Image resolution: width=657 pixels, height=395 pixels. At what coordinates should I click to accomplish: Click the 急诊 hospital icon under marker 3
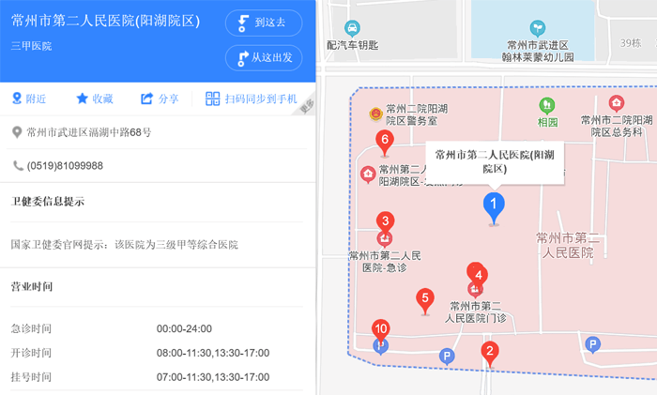click(384, 239)
